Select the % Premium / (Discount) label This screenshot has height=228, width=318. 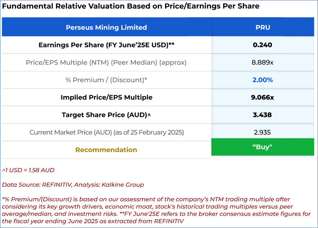pyautogui.click(x=106, y=80)
